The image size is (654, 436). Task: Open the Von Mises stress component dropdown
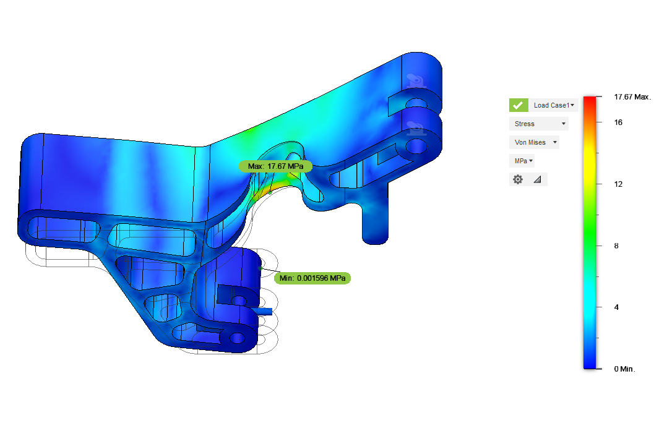click(x=534, y=142)
